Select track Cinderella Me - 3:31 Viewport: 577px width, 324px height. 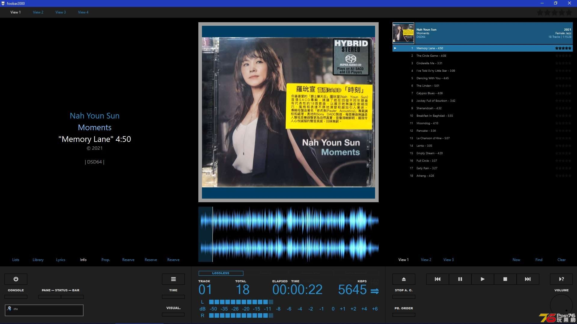(483, 63)
